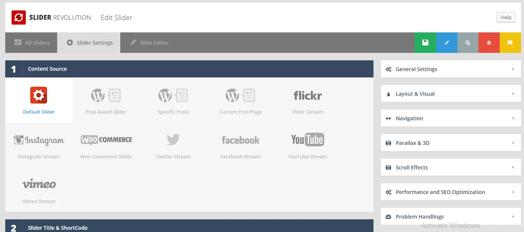This screenshot has width=524, height=232.
Task: Select the Vimeo Stream logo
Action: [x=39, y=184]
